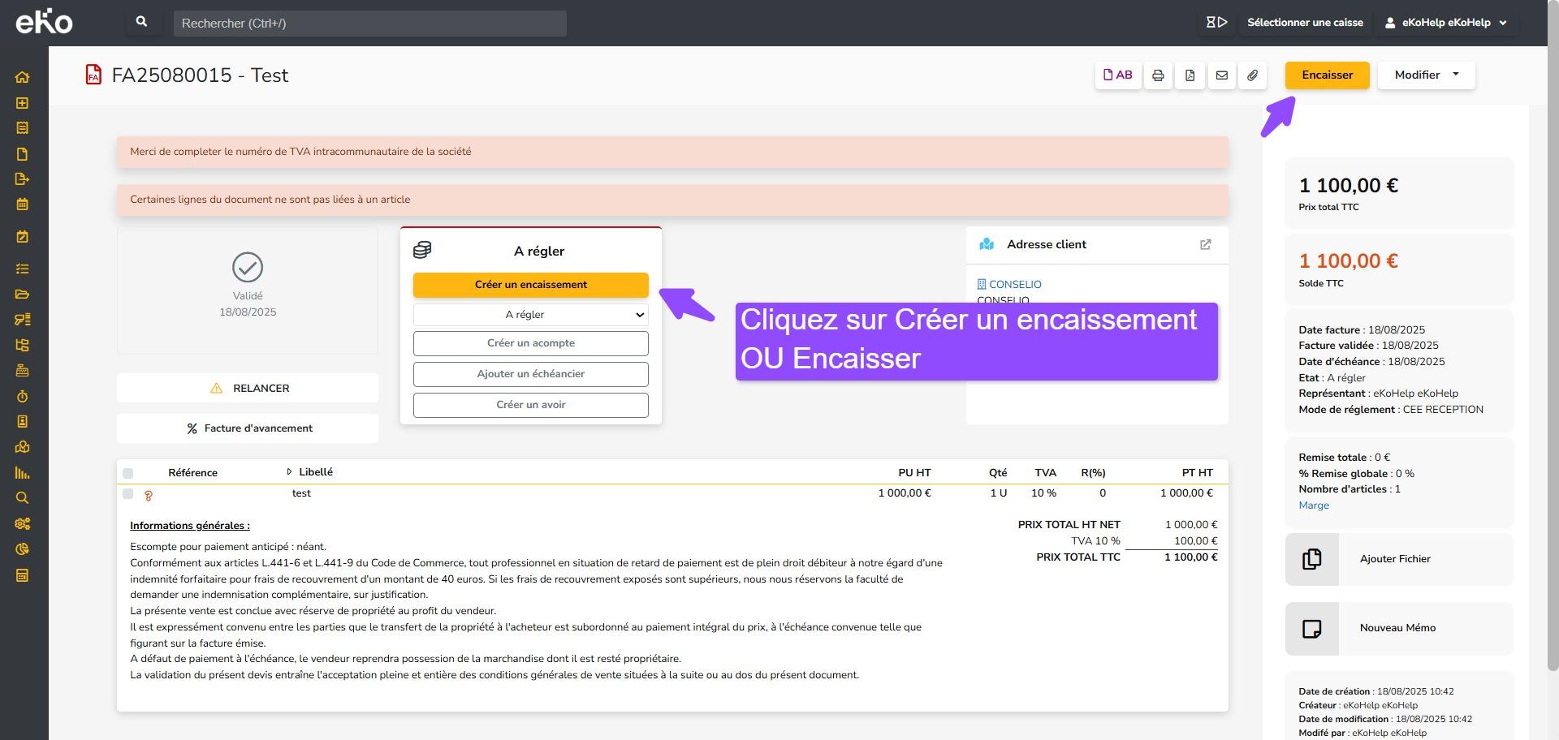Click the AB document icon button
Viewport: 1559px width, 740px height.
[x=1117, y=75]
